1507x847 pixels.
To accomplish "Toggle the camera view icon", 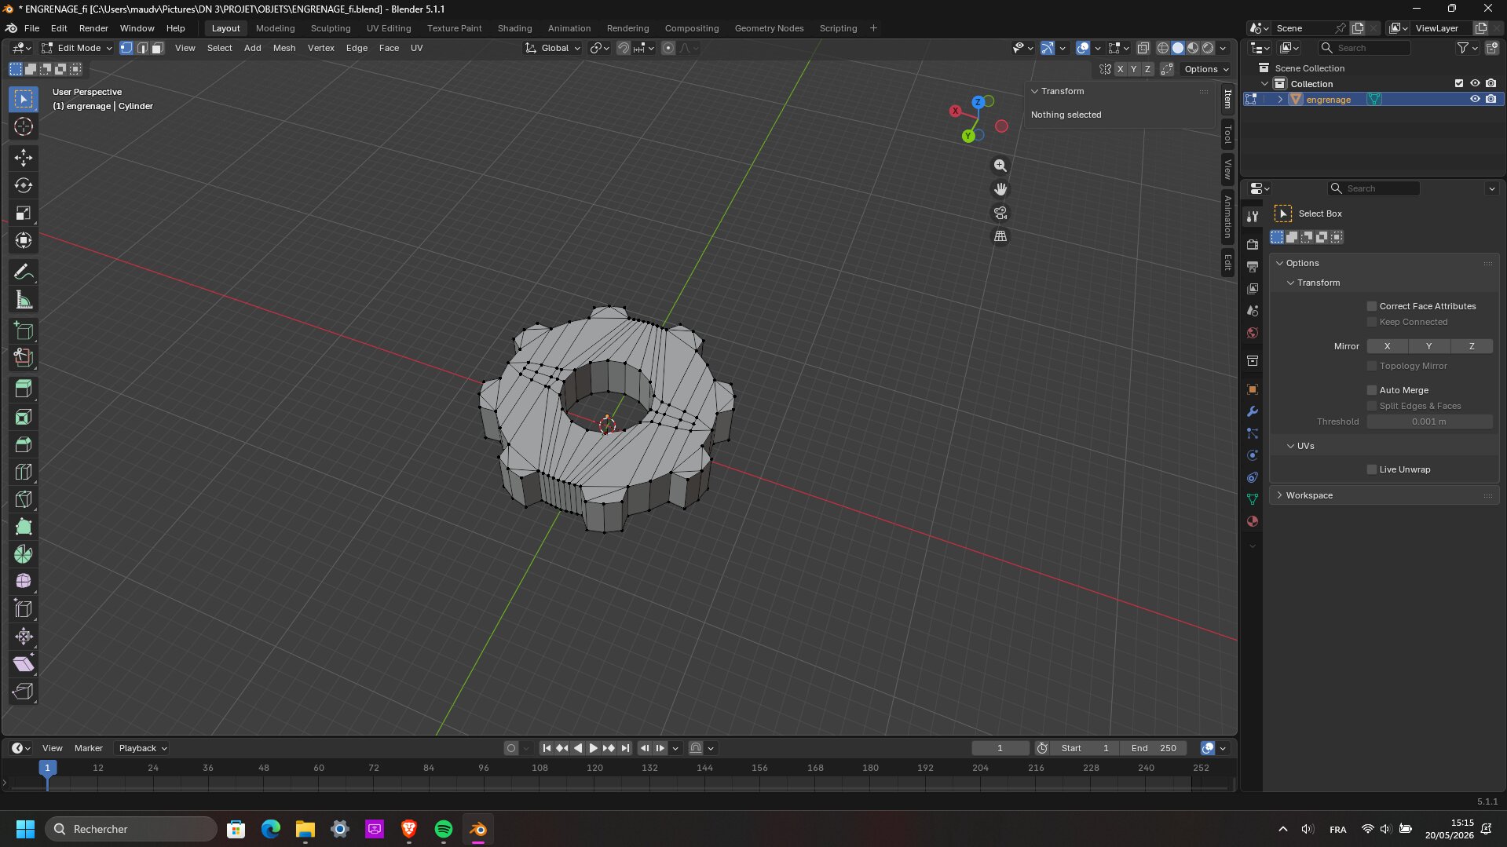I will point(1000,213).
